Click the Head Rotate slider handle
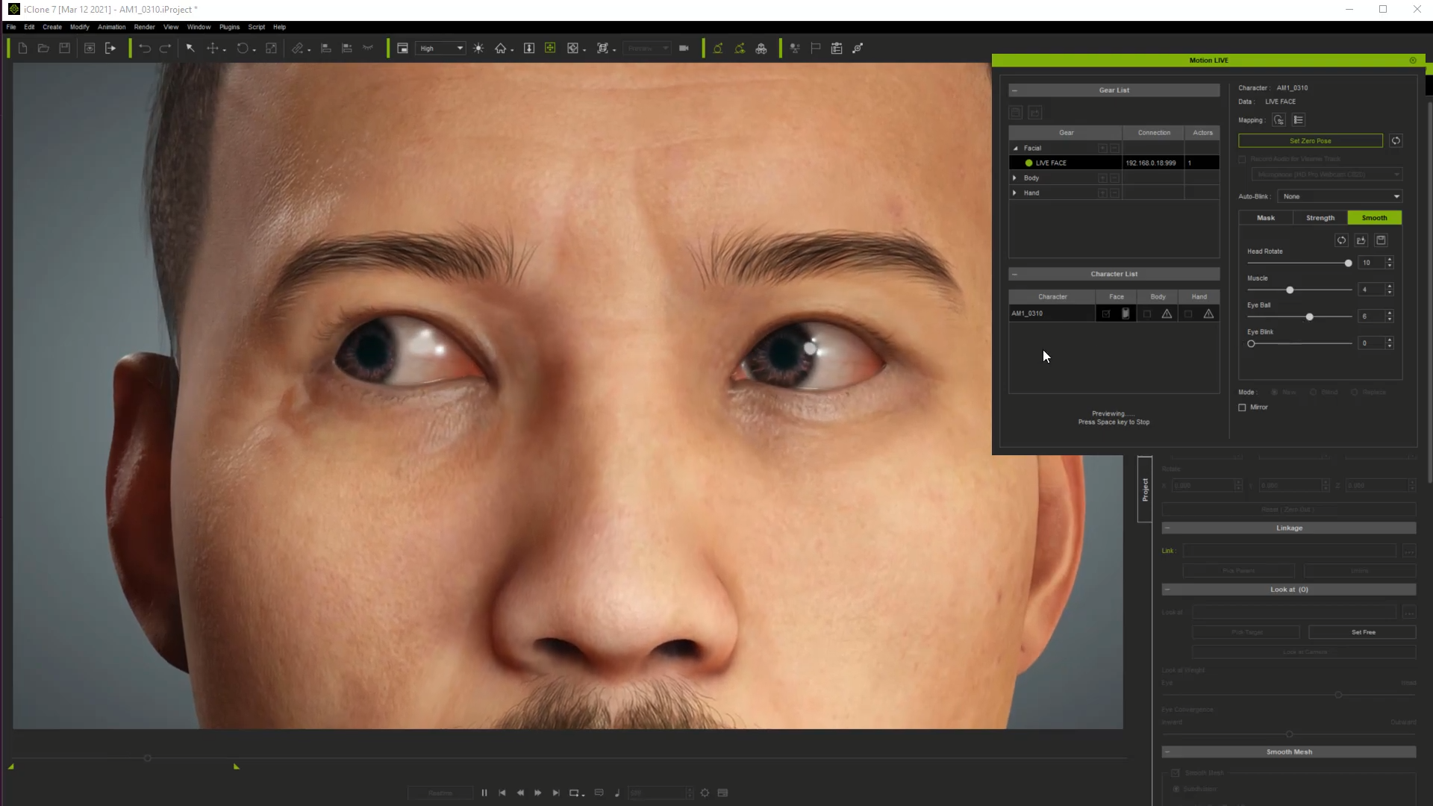The height and width of the screenshot is (806, 1433). point(1348,263)
